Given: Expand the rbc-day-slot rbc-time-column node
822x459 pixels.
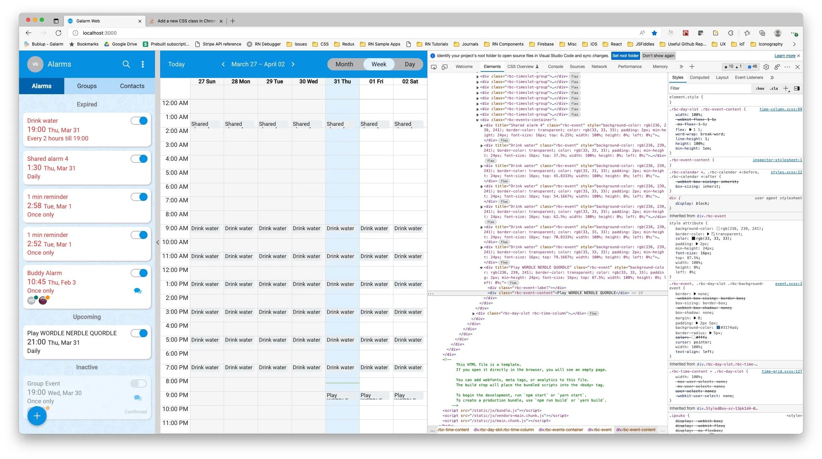Looking at the screenshot, I should (474, 313).
